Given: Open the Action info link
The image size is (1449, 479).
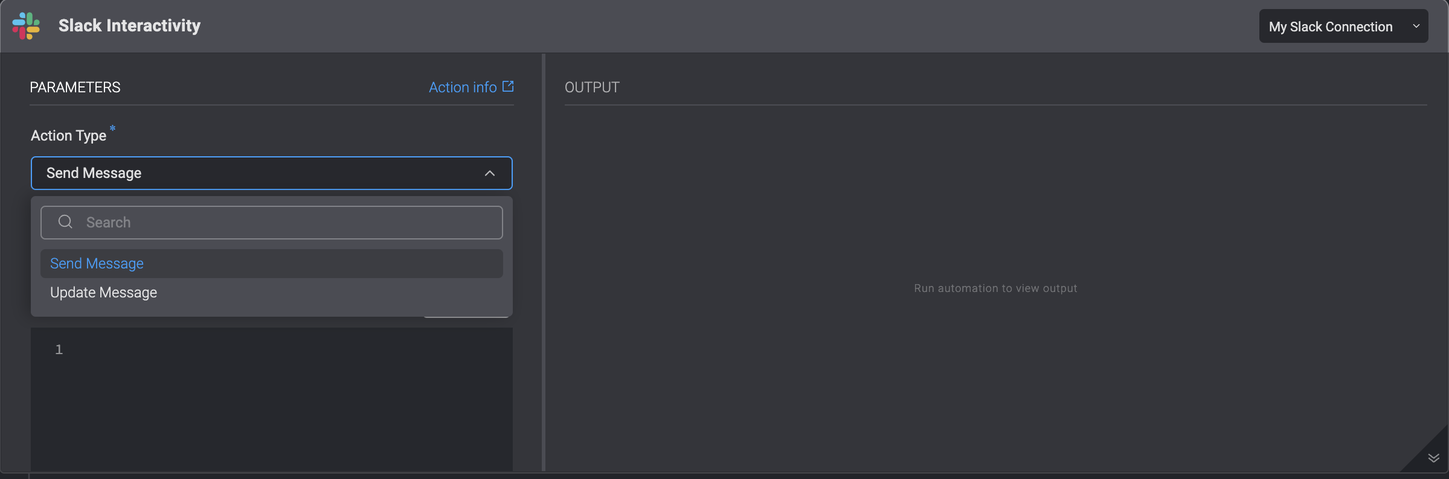Looking at the screenshot, I should coord(463,87).
